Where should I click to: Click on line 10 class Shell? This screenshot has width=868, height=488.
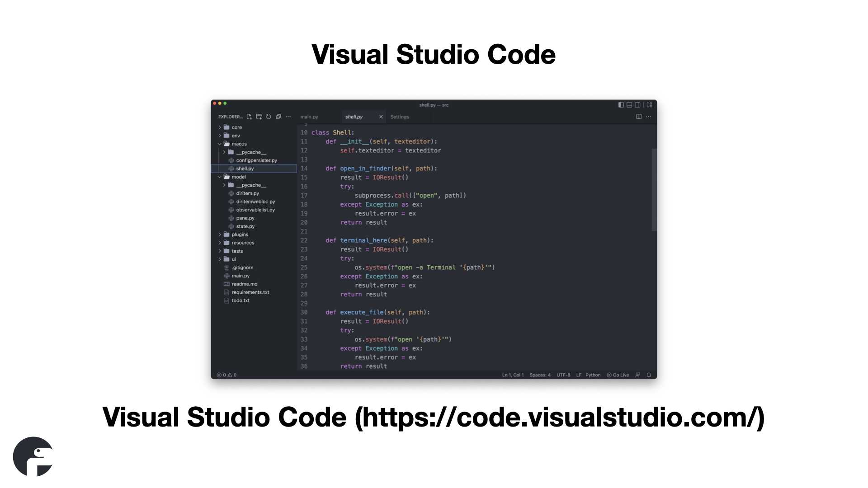[x=333, y=132]
